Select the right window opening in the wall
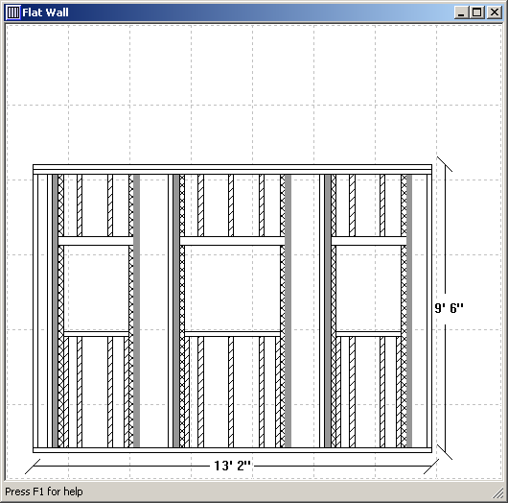This screenshot has height=503, width=508. point(368,288)
